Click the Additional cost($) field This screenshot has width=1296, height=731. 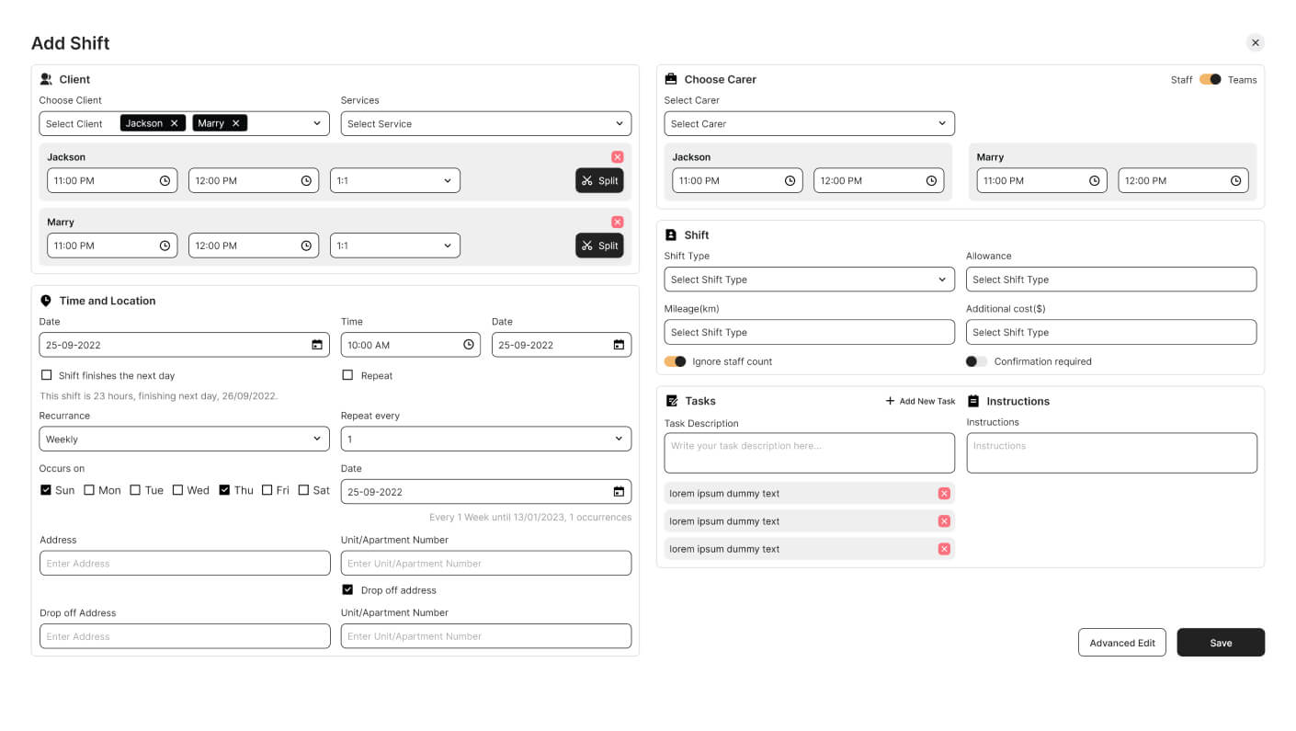(1111, 332)
